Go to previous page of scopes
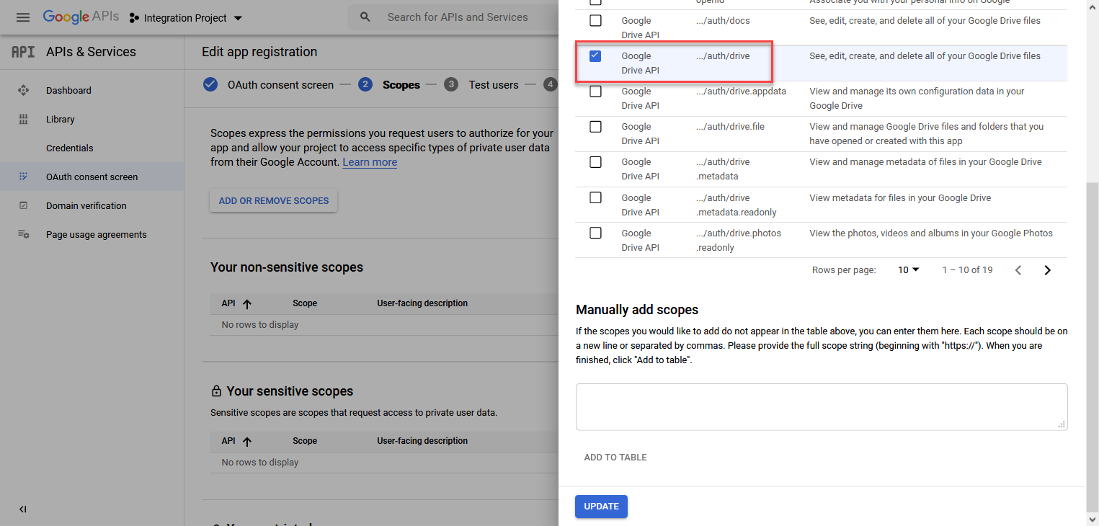The image size is (1099, 526). [x=1018, y=270]
